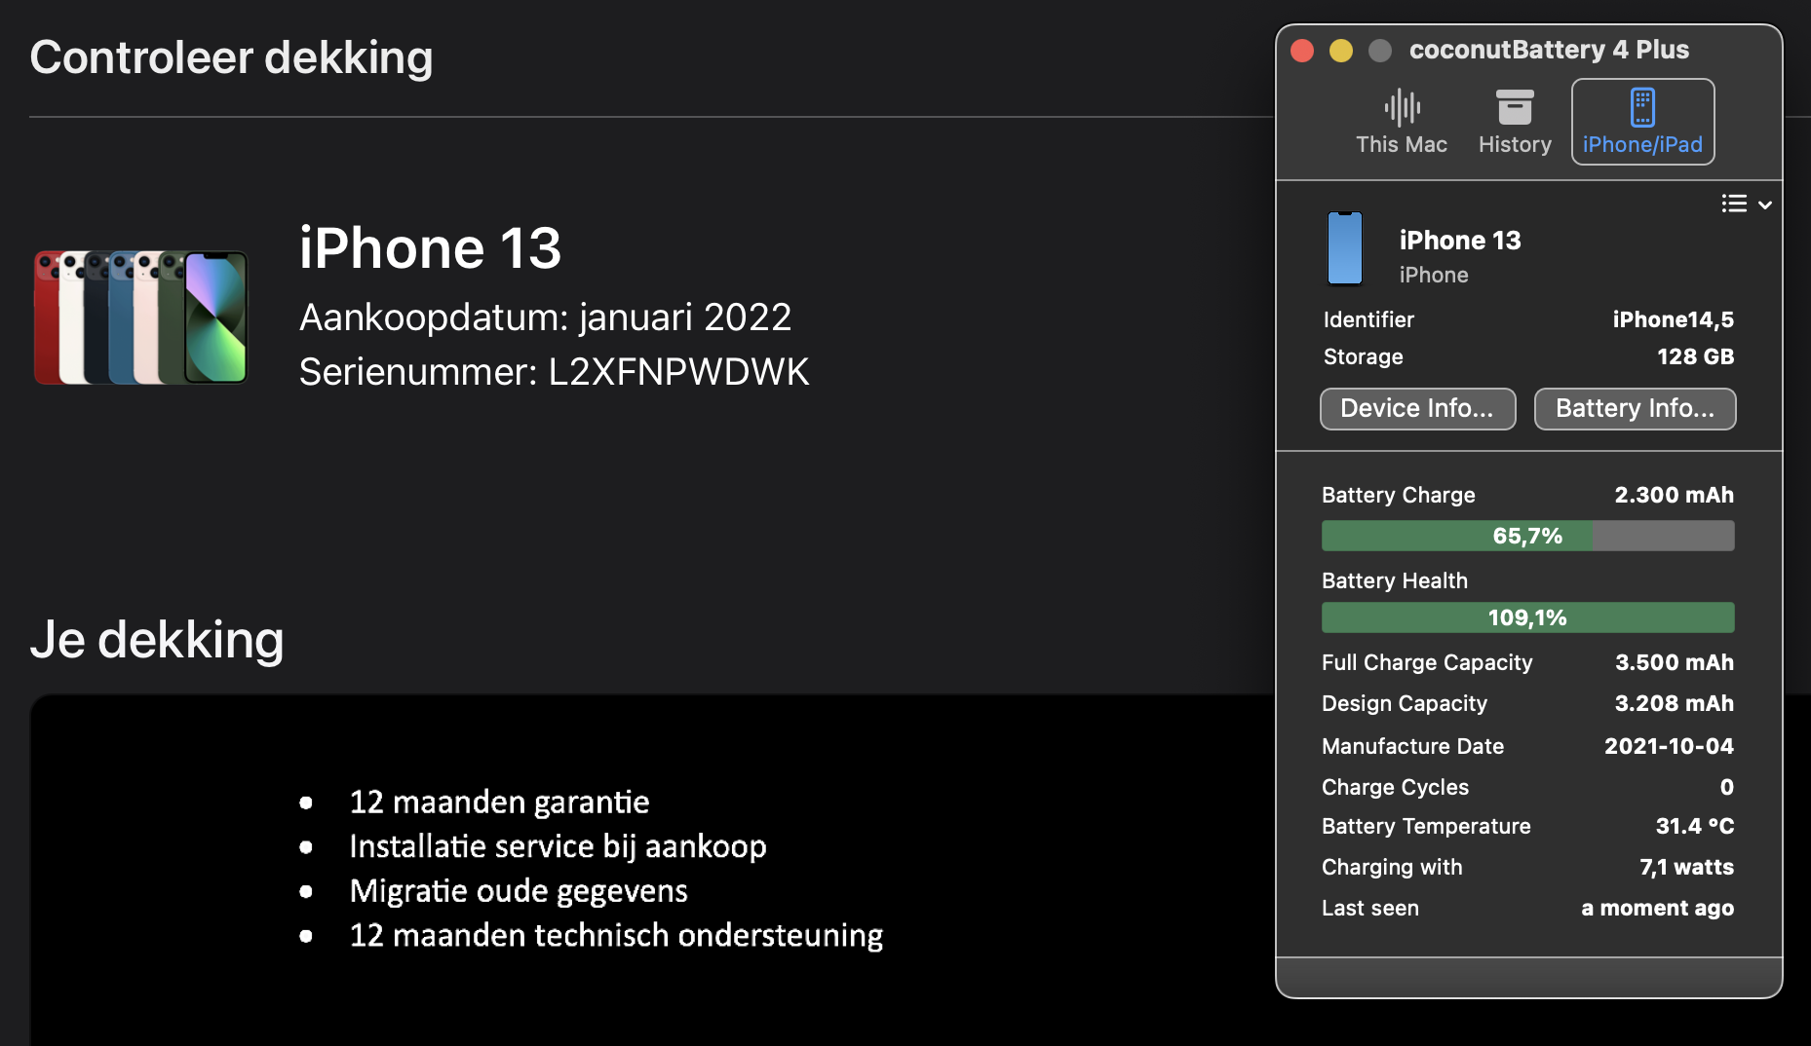Click the 128 GB storage value
Viewport: 1811px width, 1046px height.
point(1695,356)
